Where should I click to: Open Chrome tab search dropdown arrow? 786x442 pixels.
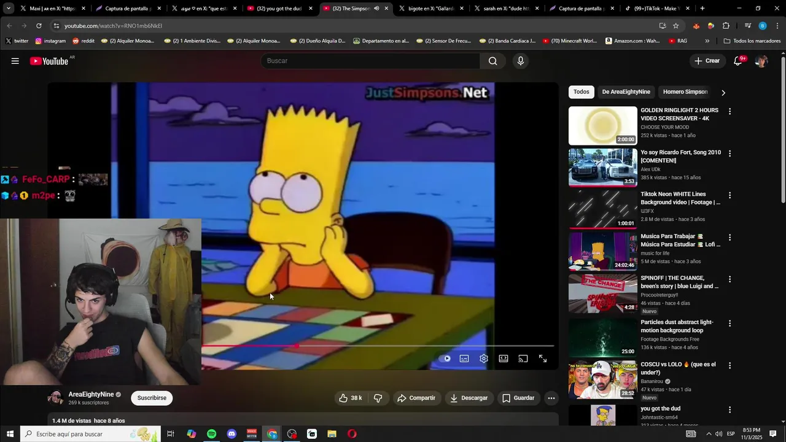[9, 9]
